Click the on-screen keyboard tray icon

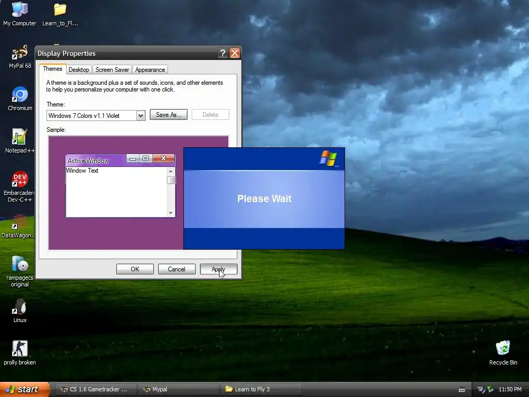(462, 389)
